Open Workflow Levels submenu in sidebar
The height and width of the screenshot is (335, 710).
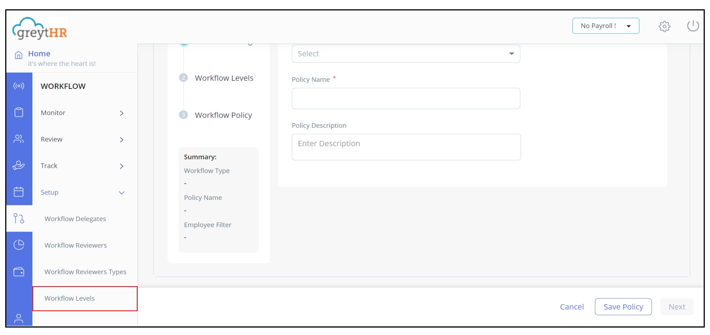(x=85, y=299)
